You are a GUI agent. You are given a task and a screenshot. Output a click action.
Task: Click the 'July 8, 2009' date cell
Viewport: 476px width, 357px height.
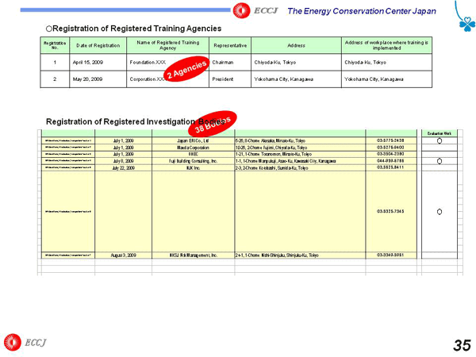pyautogui.click(x=123, y=161)
